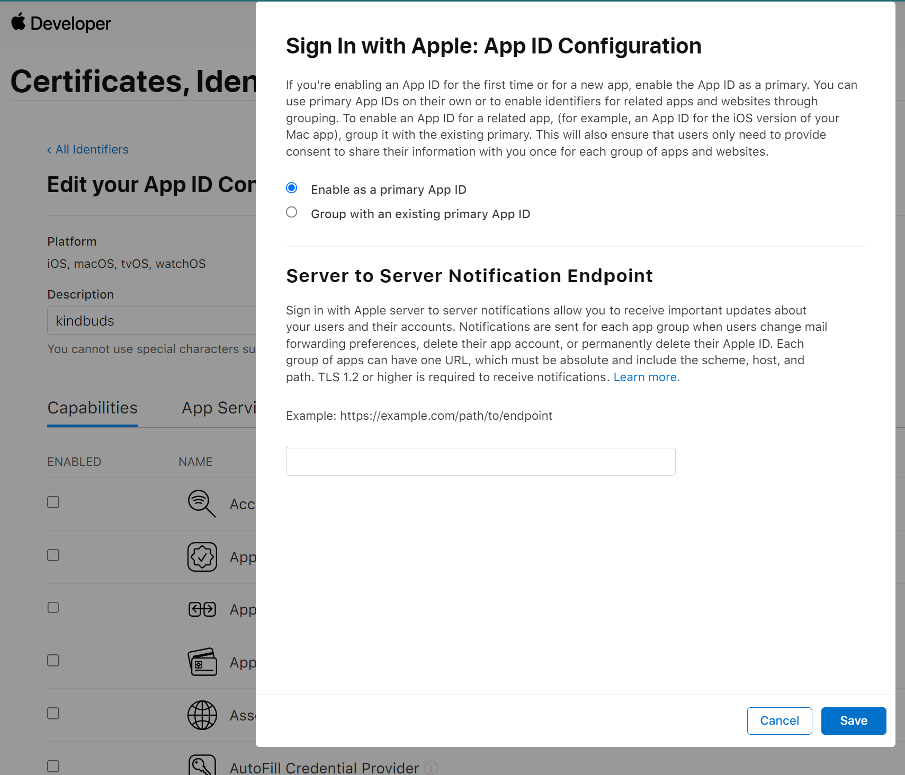Switch to the App Services tab

click(219, 408)
